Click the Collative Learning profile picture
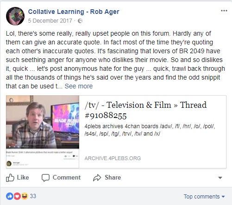This screenshot has height=205, width=232. pyautogui.click(x=15, y=16)
